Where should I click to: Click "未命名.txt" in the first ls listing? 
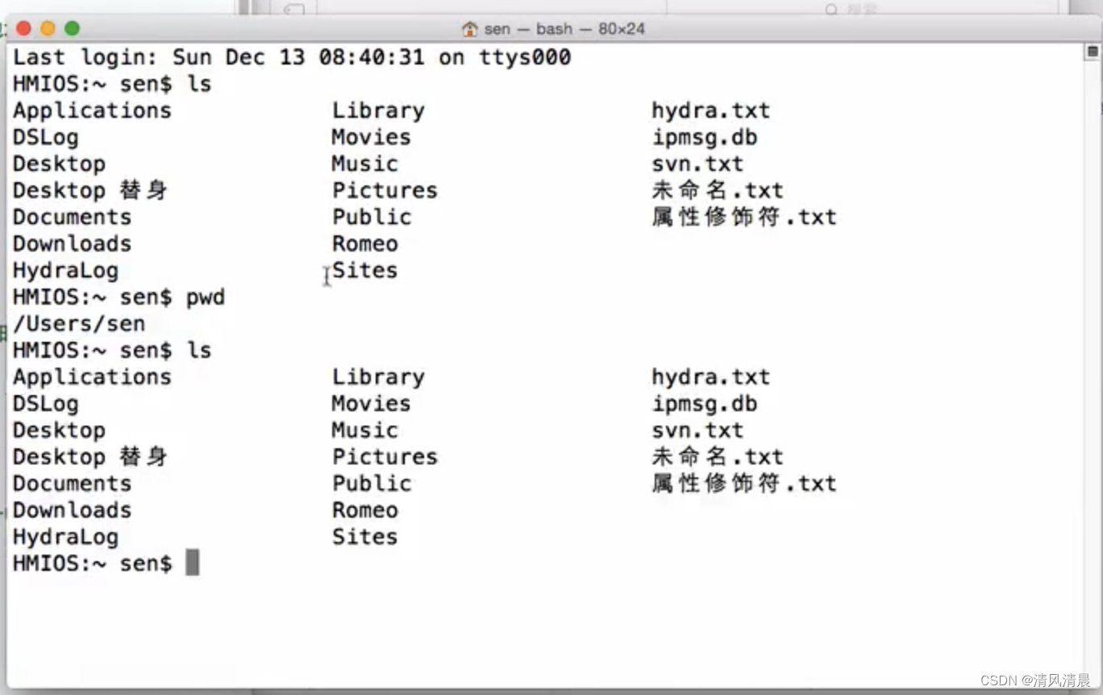click(x=718, y=190)
